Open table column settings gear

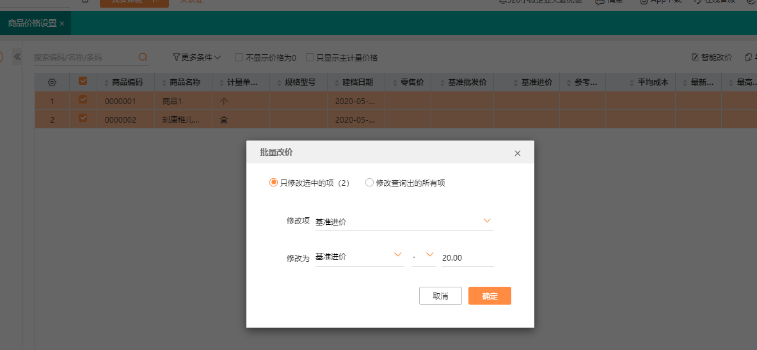tap(52, 82)
